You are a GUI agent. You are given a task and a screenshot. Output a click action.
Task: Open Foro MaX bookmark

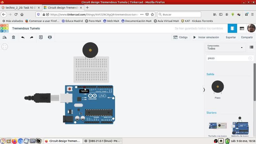[x=93, y=21]
